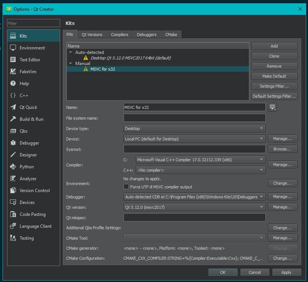Switch to the Qt Versions tab
Screen dimensions: 308x282
92,35
